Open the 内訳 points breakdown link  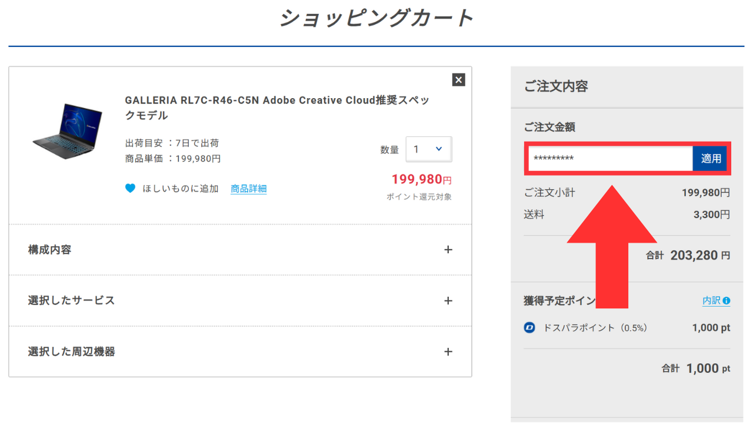click(x=711, y=300)
